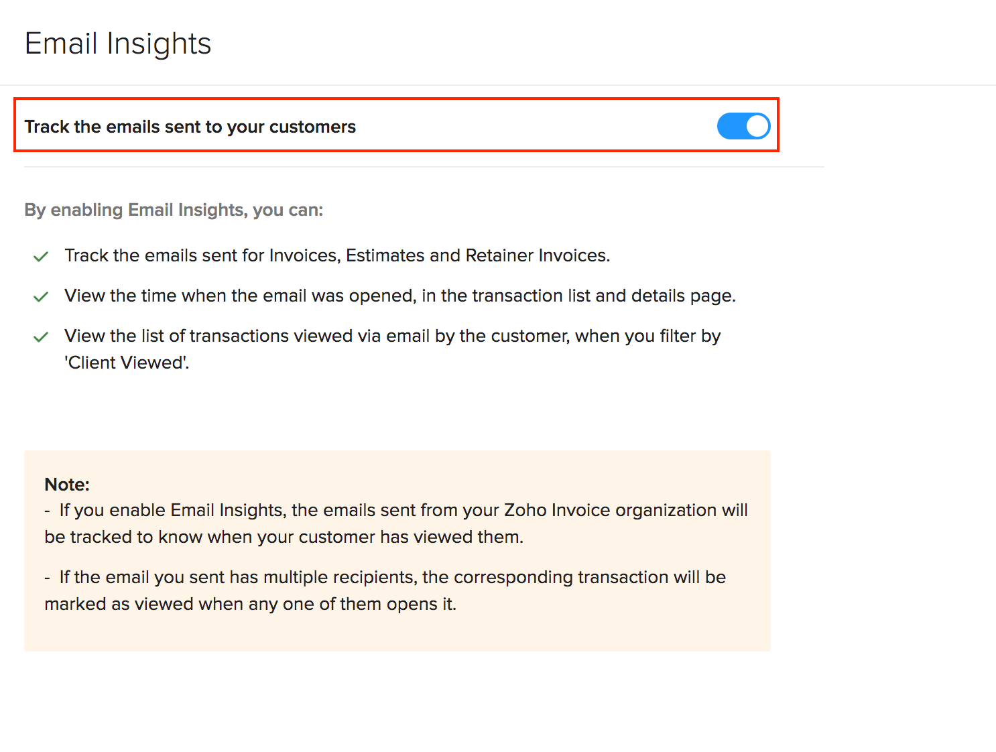Click the checkmark beside "View the list of transactions"
The height and width of the screenshot is (752, 996).
[x=40, y=337]
